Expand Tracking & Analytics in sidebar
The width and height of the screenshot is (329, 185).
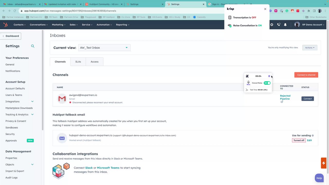(32, 114)
